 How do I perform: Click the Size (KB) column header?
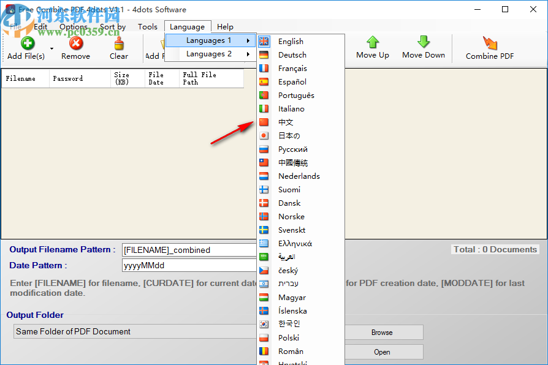(127, 78)
